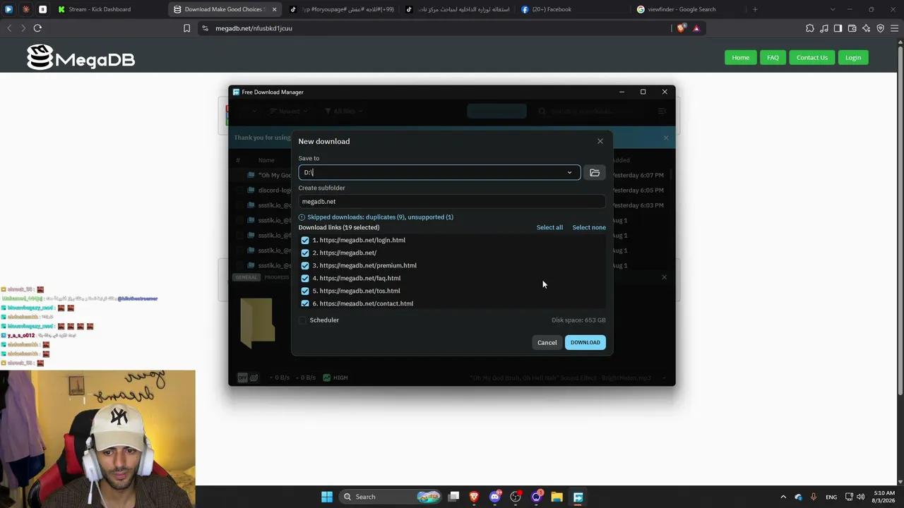Uncheck the login.html download link
Viewport: 904px width, 508px height.
click(305, 241)
